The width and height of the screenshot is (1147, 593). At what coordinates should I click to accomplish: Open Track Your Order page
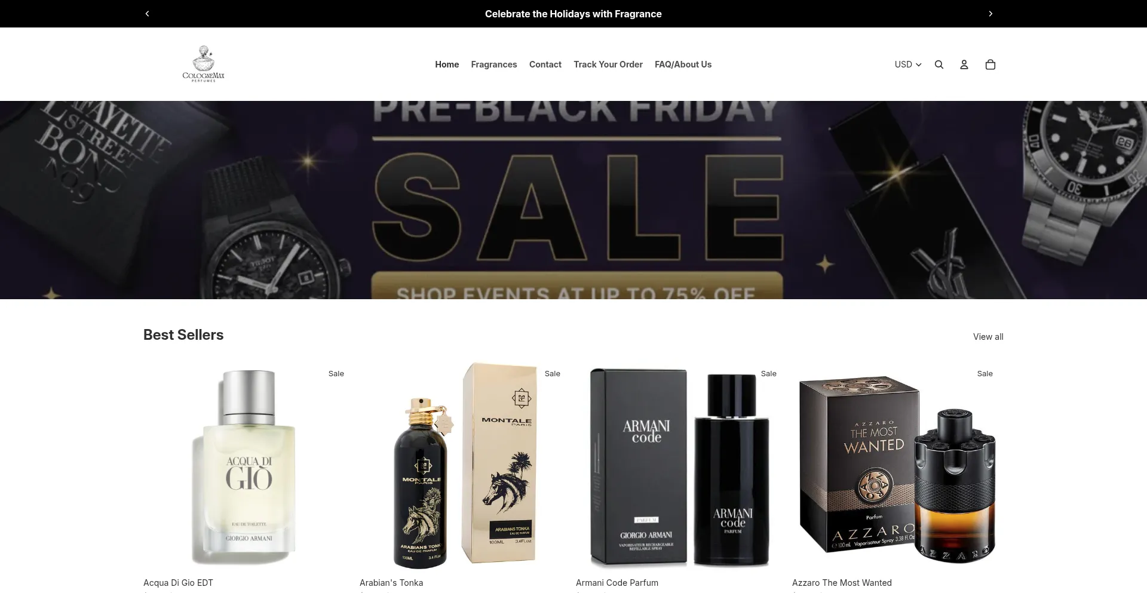pos(608,64)
